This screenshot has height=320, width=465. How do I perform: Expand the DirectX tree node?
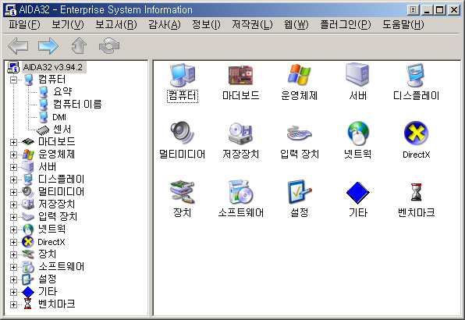tap(13, 242)
